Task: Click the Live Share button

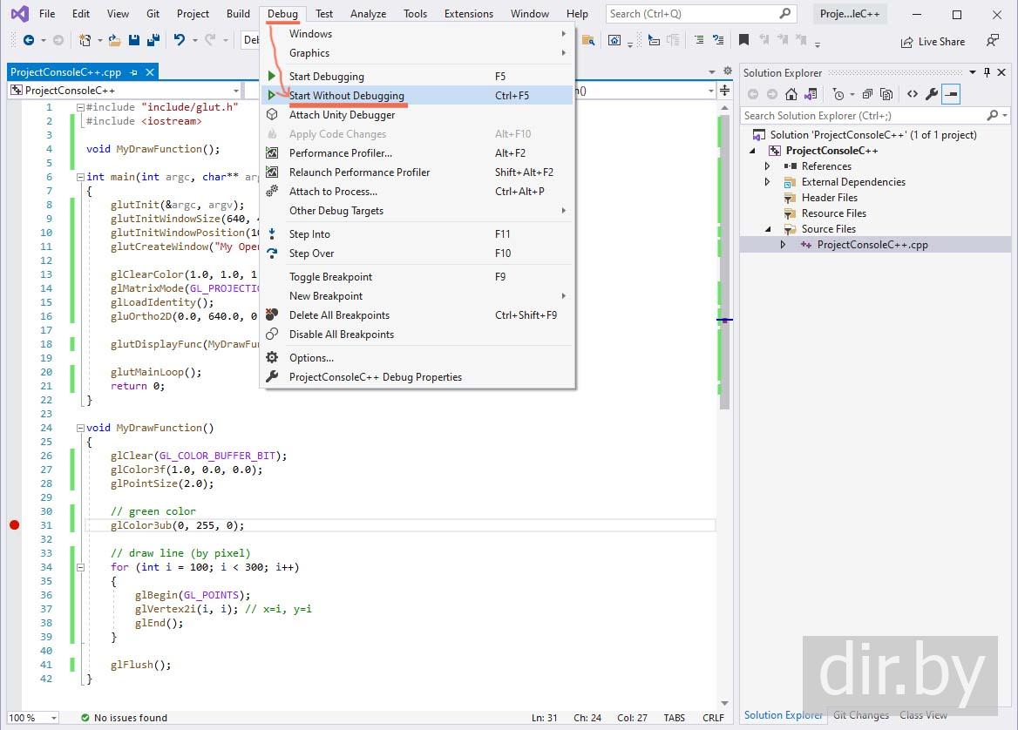Action: coord(933,41)
